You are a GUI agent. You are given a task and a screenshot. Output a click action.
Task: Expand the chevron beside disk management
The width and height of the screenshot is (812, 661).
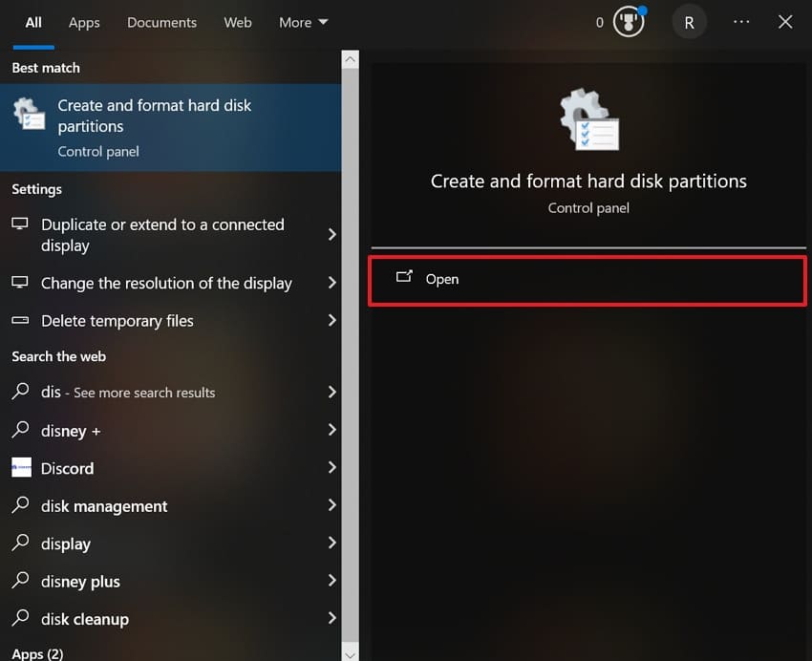point(332,505)
